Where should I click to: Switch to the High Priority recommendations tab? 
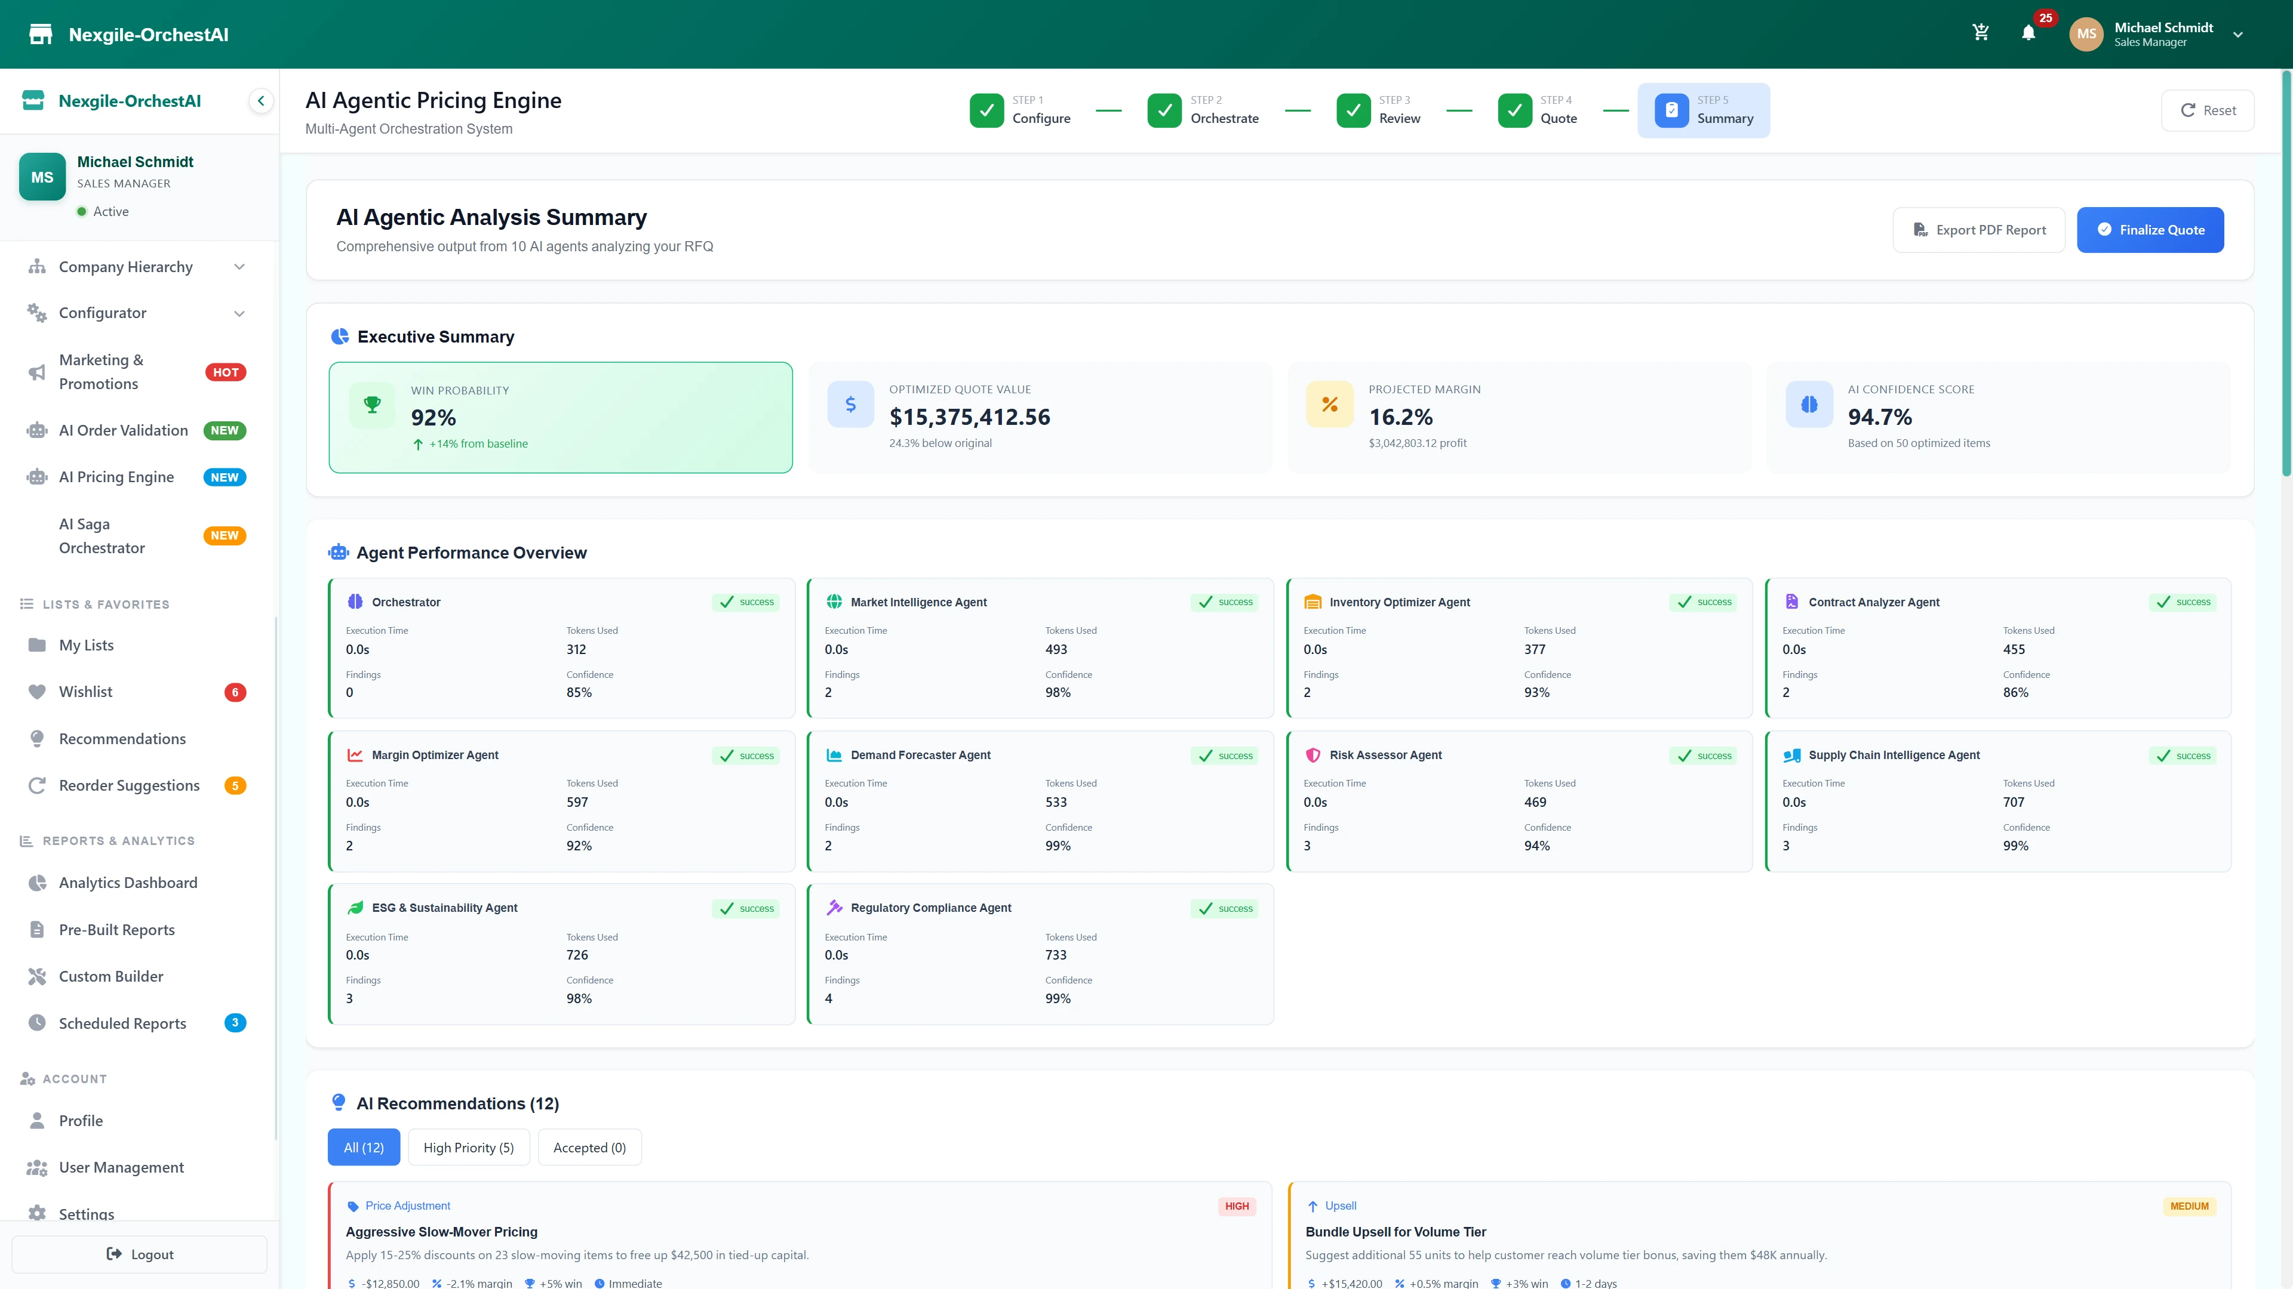pos(468,1146)
